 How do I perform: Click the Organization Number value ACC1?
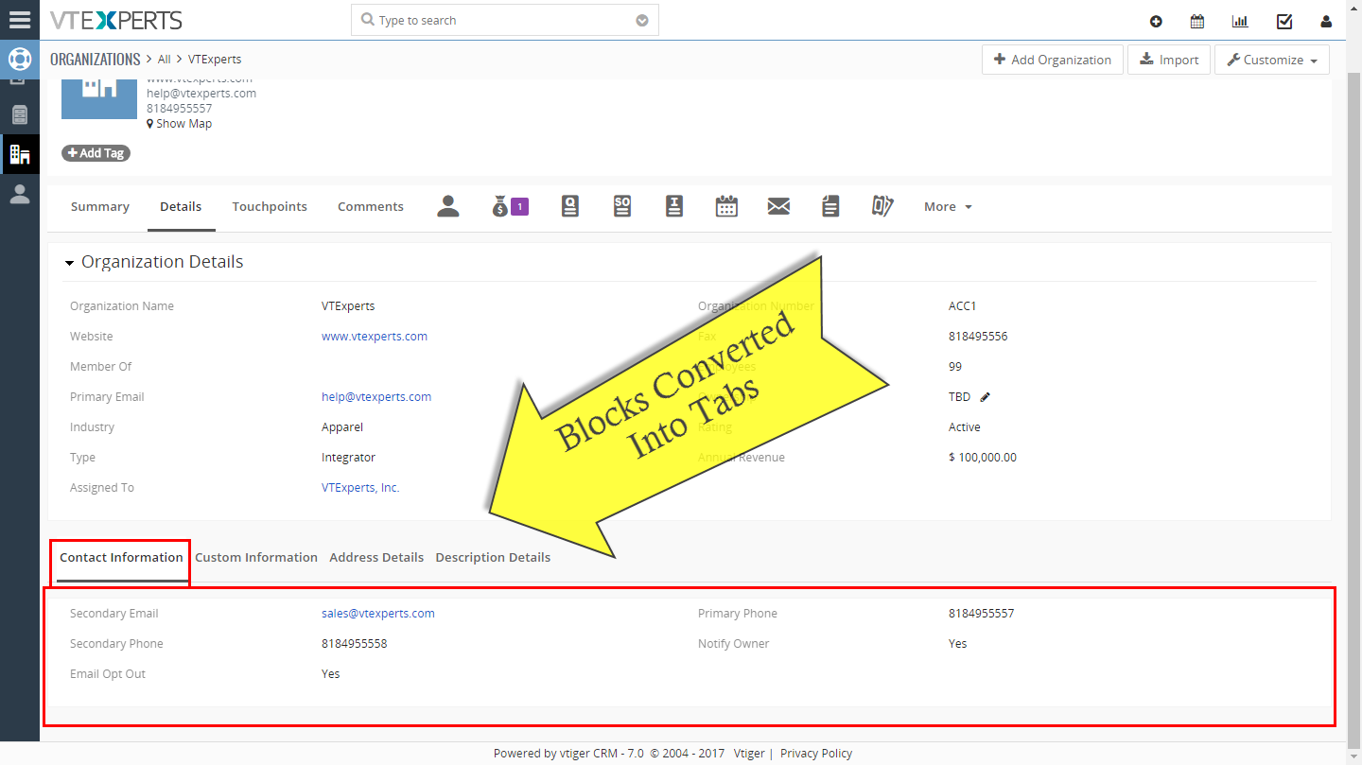coord(962,306)
